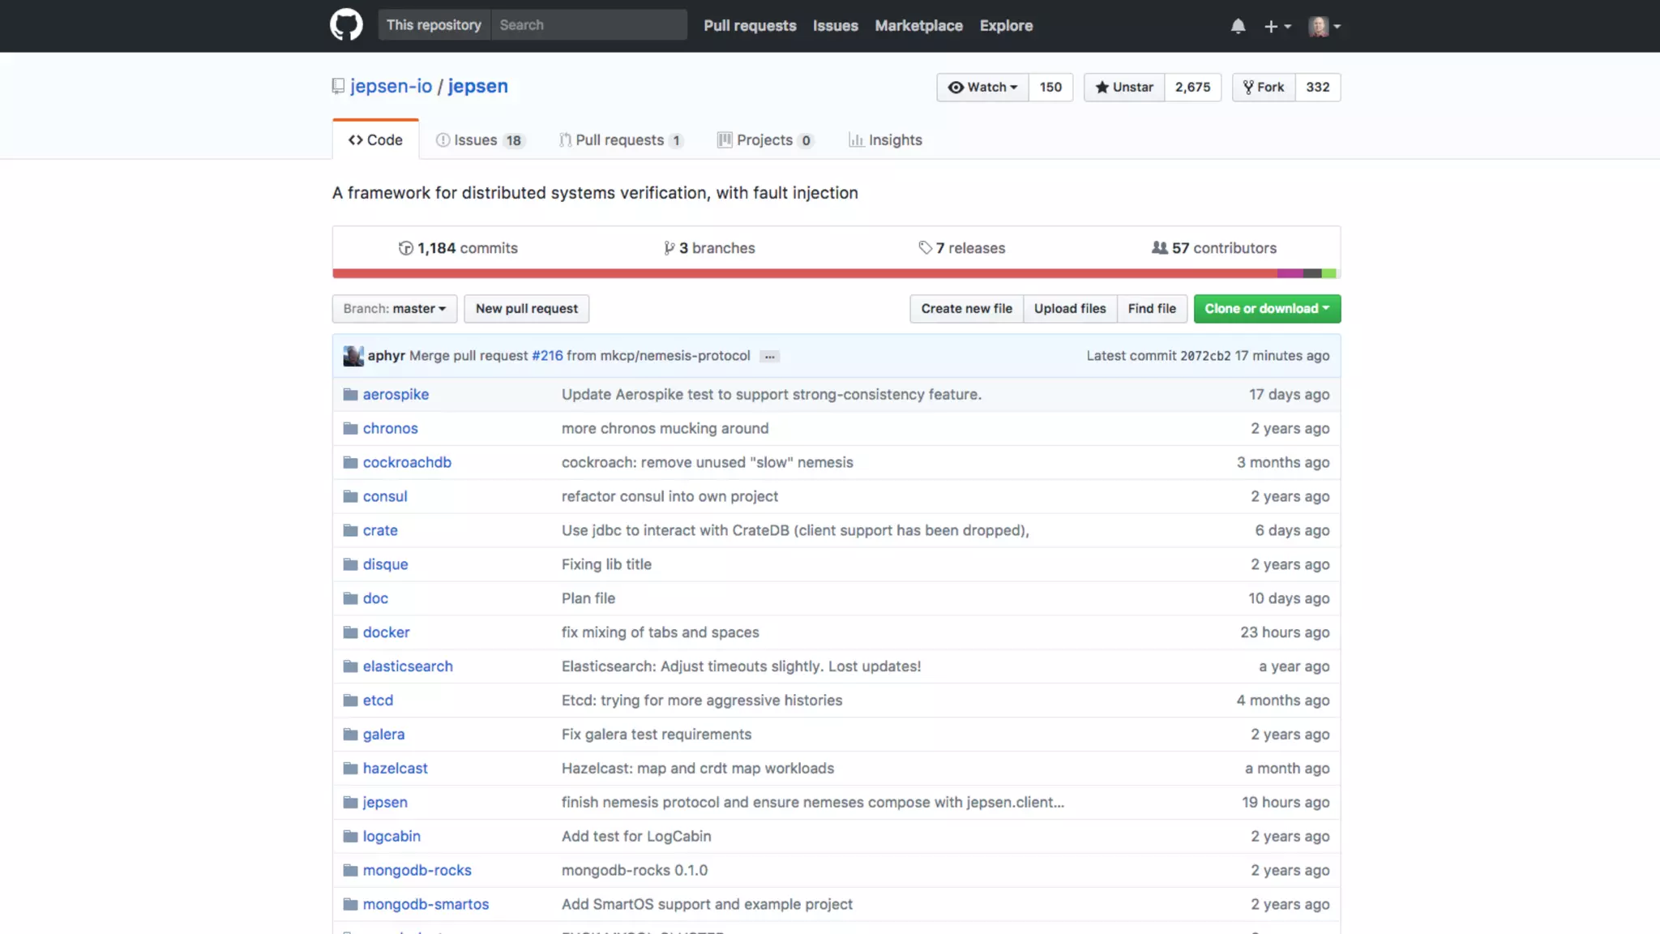The image size is (1660, 934).
Task: Toggle the Watch eye button
Action: pyautogui.click(x=982, y=88)
